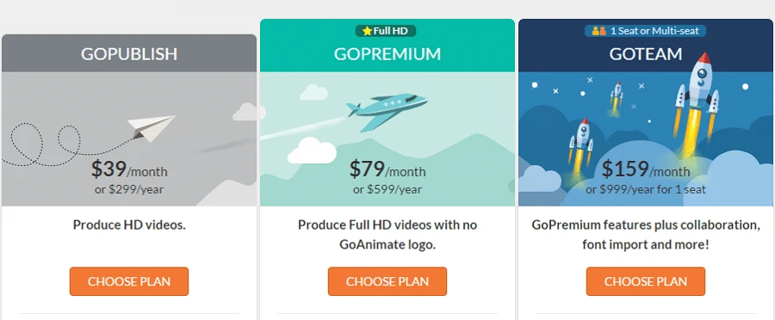The height and width of the screenshot is (320, 775).
Task: Click the people icon in seat badge
Action: tap(598, 31)
